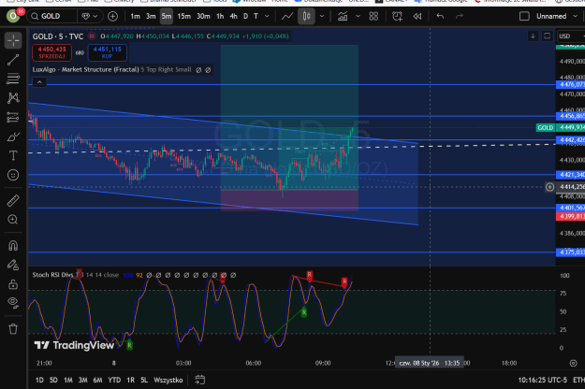
Task: Select the trend line drawing tool
Action: pyautogui.click(x=13, y=60)
